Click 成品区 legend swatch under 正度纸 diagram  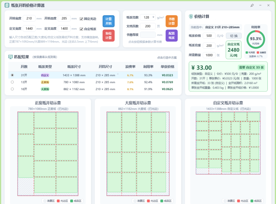pos(71,201)
